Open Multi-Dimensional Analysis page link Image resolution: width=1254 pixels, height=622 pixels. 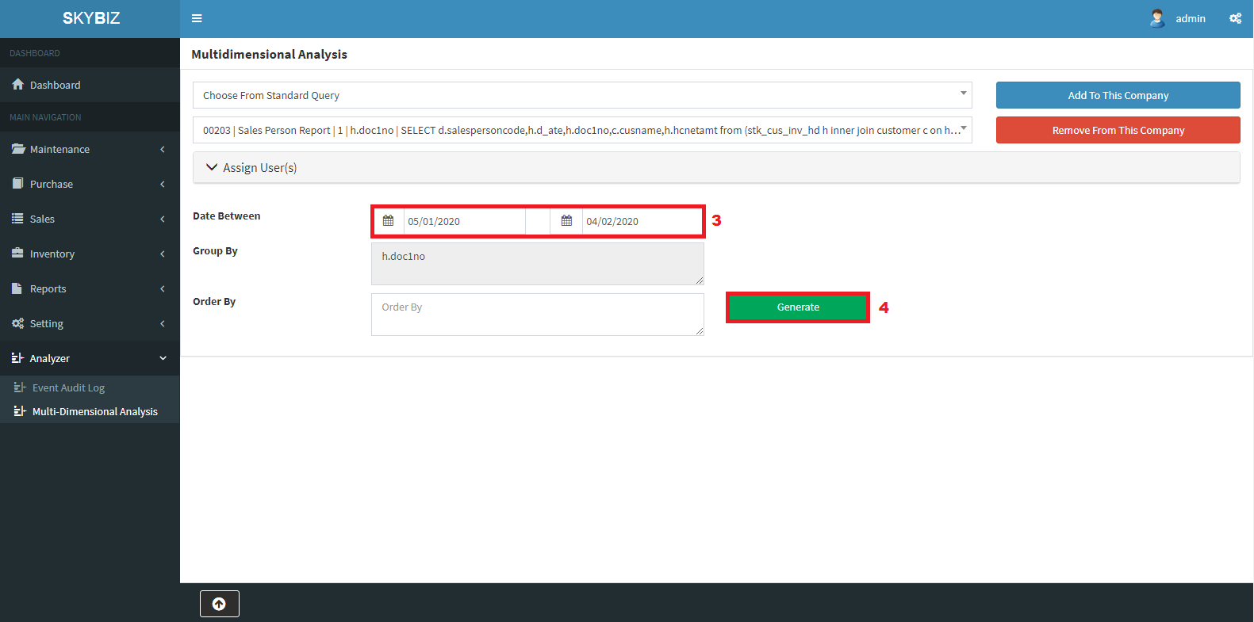tap(94, 411)
